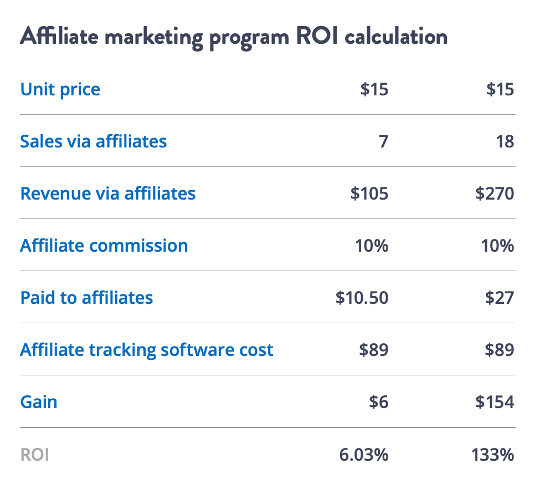535x489 pixels.
Task: Click the sales count of 18
Action: (505, 141)
